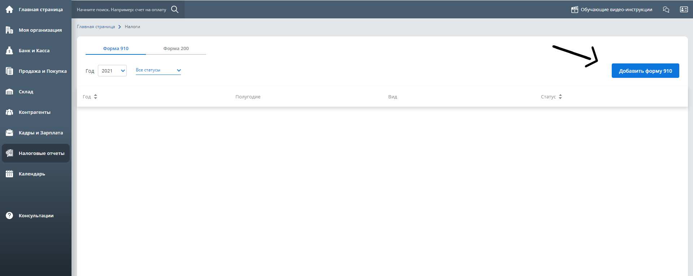Open Склад using the warehouse icon

point(9,92)
